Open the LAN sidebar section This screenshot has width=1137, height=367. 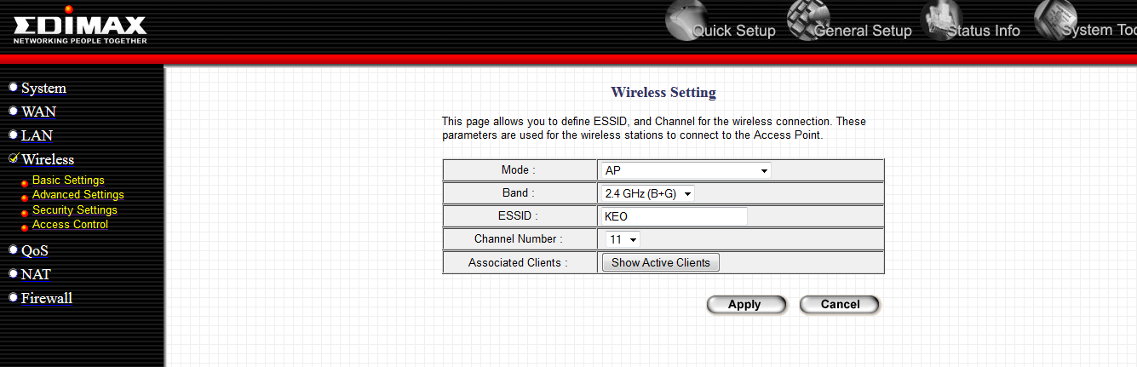point(37,135)
